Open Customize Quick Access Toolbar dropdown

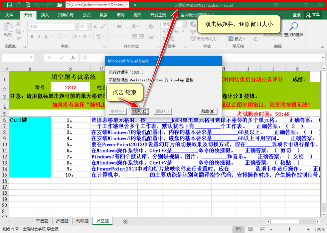tap(135, 5)
